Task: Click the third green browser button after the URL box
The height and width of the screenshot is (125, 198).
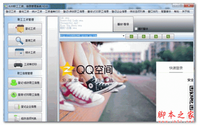Action: tap(156, 36)
